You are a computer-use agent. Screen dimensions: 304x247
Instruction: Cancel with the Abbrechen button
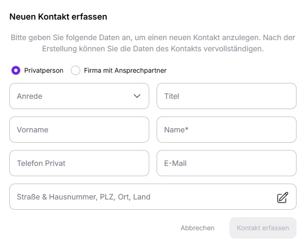point(198,228)
